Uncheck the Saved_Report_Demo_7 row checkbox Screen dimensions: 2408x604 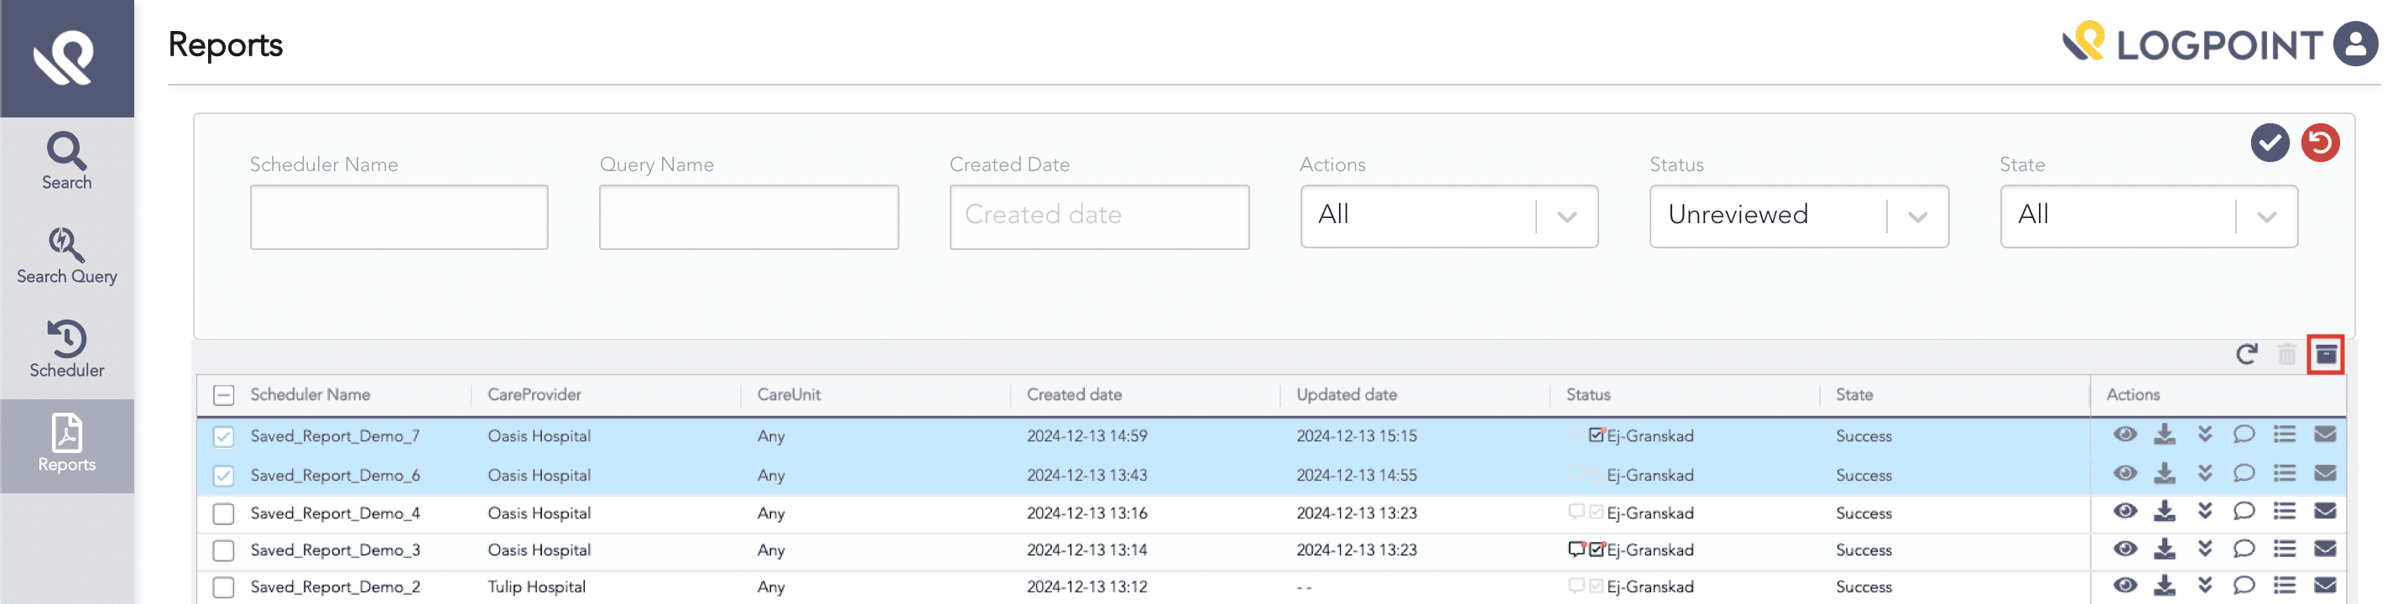click(223, 436)
